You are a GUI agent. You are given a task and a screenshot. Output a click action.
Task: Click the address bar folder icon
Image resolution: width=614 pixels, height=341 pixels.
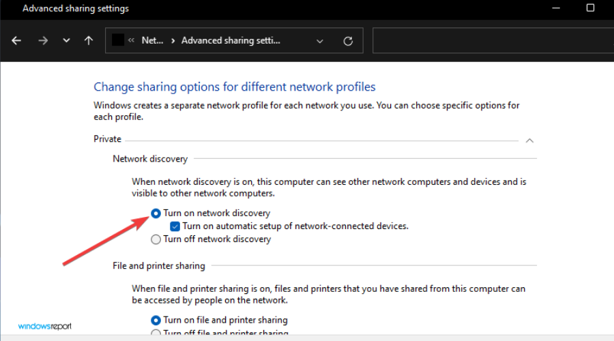(x=118, y=40)
